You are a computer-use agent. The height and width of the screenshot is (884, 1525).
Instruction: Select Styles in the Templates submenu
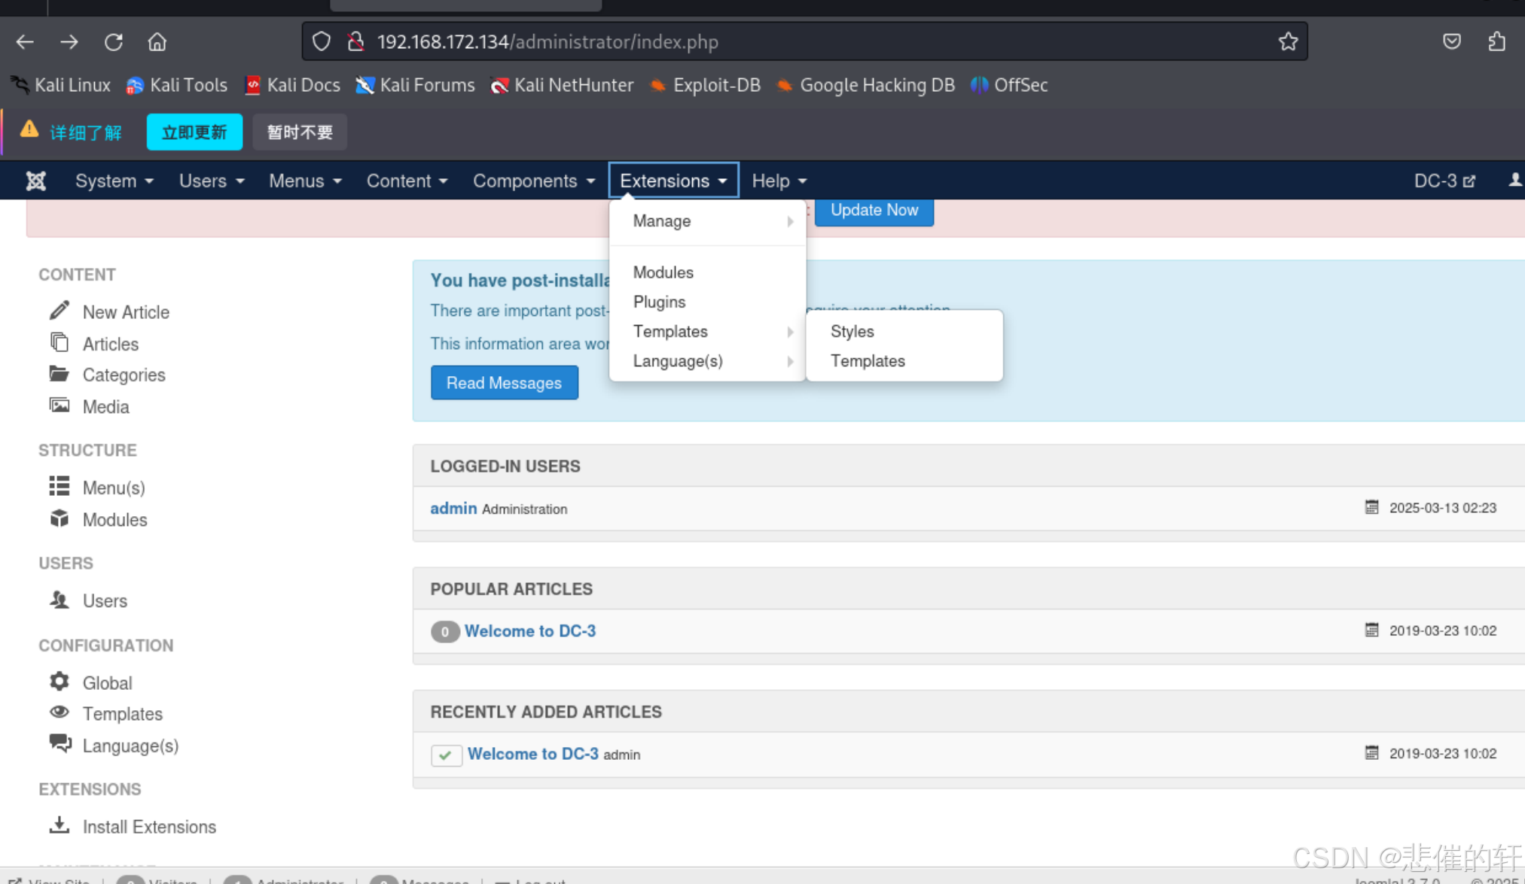tap(852, 332)
